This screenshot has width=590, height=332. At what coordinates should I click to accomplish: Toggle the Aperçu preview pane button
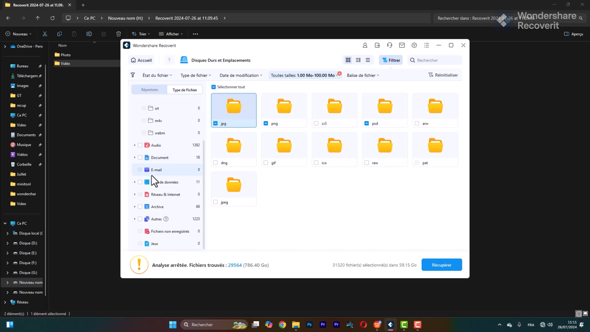point(573,34)
